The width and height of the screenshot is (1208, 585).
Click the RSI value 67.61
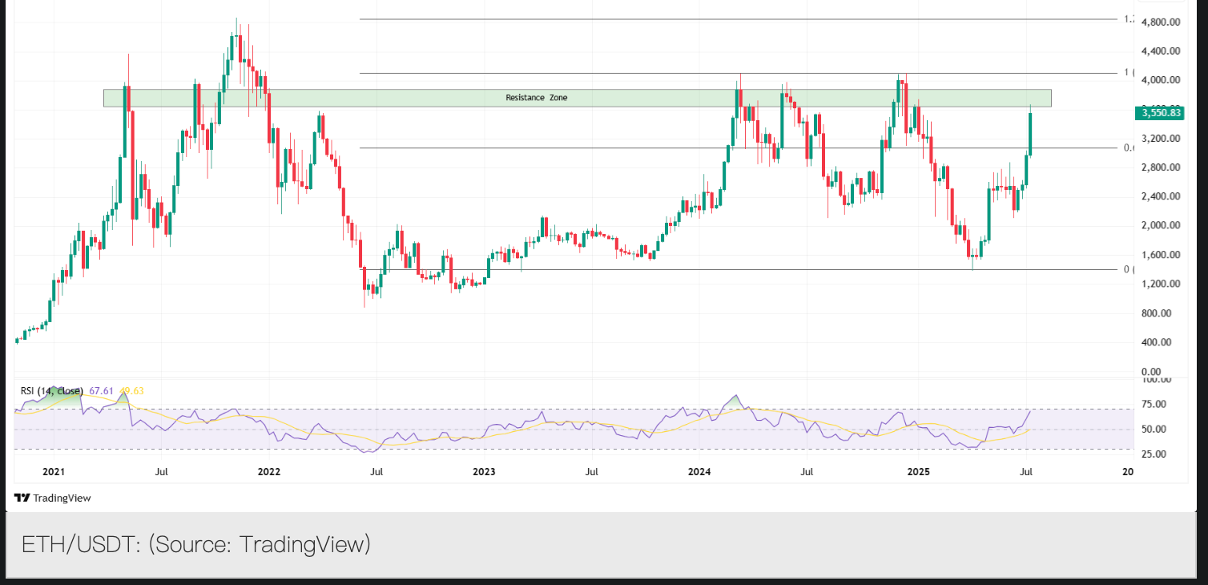coord(101,391)
